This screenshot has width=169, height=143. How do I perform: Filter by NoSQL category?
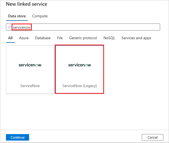click(109, 38)
